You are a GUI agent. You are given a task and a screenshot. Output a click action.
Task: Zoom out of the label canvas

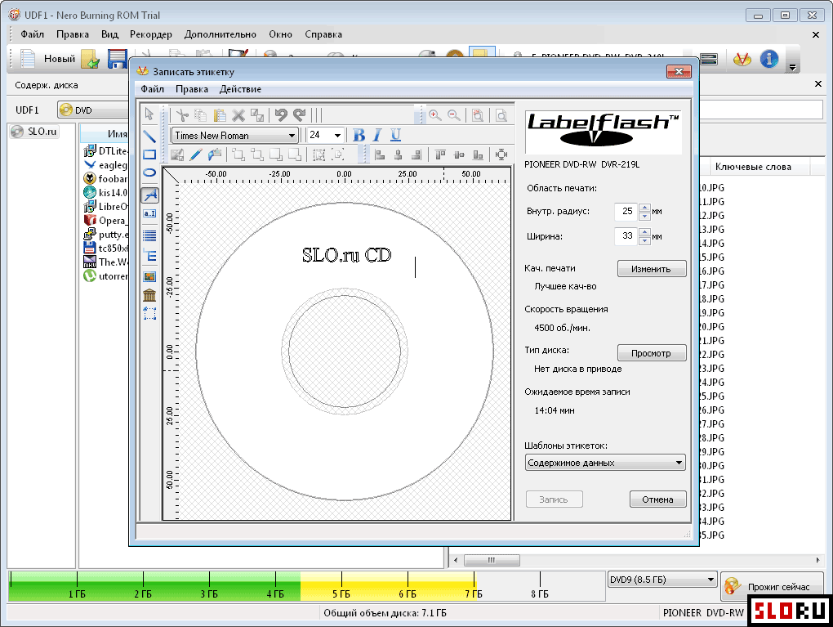pos(454,115)
